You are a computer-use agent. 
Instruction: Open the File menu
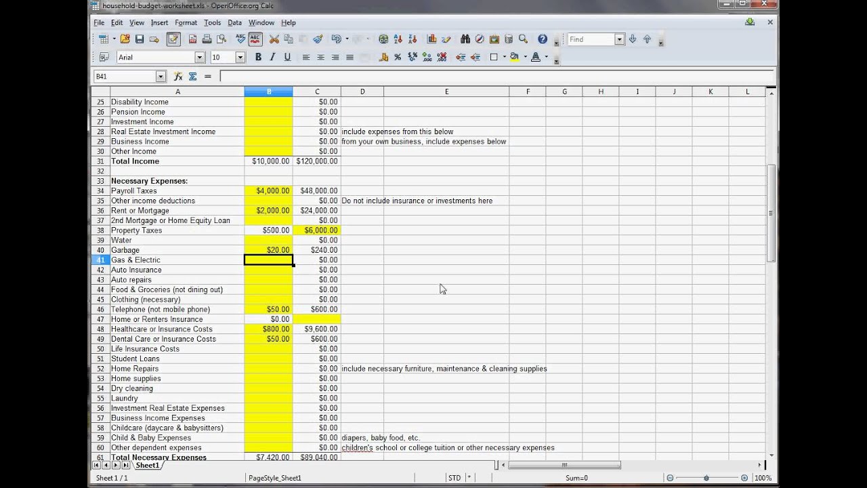[99, 22]
